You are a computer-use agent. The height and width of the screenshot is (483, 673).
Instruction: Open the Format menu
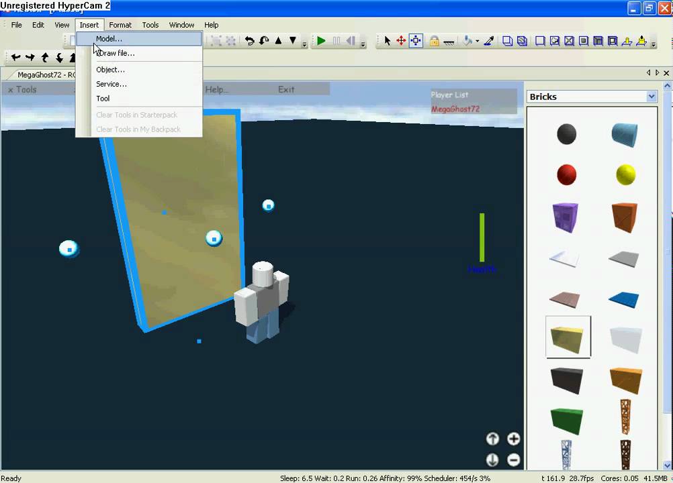(120, 25)
